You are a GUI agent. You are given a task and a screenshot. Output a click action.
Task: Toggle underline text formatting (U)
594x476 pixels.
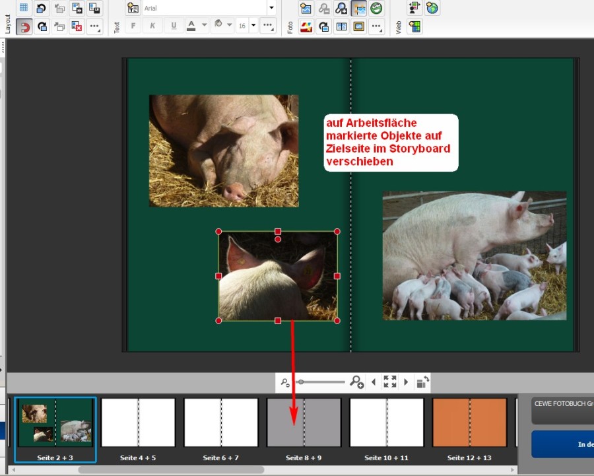[174, 26]
